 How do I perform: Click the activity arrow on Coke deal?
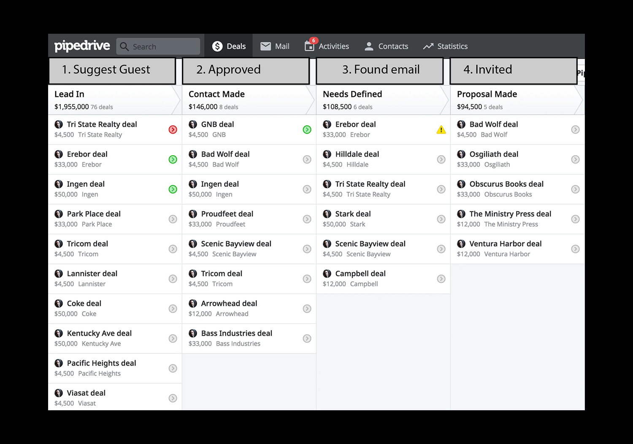173,309
